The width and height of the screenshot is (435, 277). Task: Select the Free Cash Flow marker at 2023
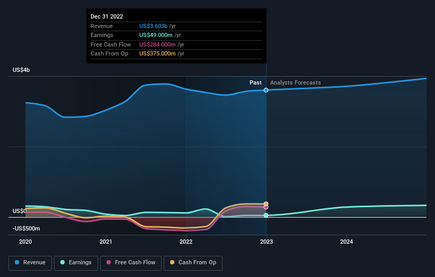[266, 207]
